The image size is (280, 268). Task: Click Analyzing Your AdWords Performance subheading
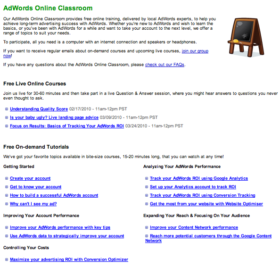182,167
